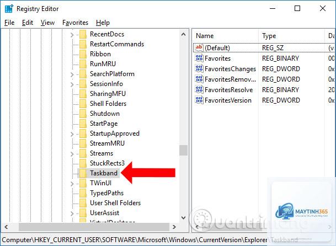This screenshot has width=336, height=246.
Task: Click the RecentDocs folder icon
Action: point(83,34)
